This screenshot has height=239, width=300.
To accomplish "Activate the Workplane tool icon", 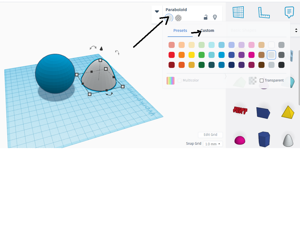I will click(x=238, y=12).
